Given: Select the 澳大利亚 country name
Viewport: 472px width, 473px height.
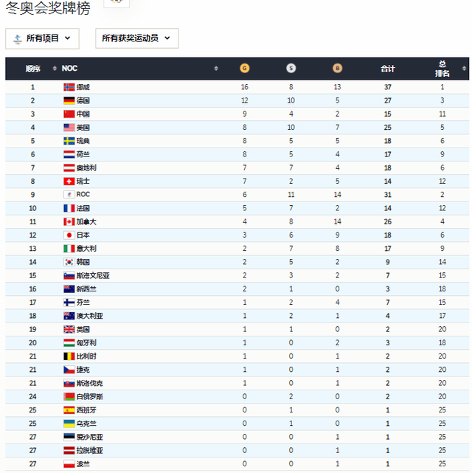Looking at the screenshot, I should point(89,316).
